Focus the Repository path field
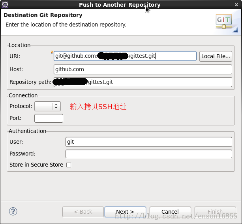This screenshot has width=242, height=224. (143, 82)
